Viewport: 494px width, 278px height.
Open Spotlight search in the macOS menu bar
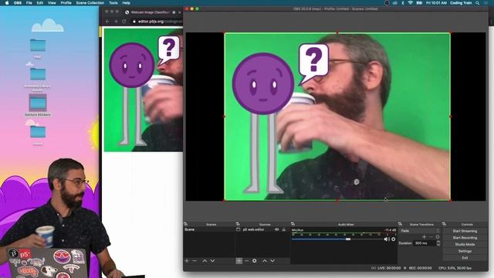tap(478, 3)
